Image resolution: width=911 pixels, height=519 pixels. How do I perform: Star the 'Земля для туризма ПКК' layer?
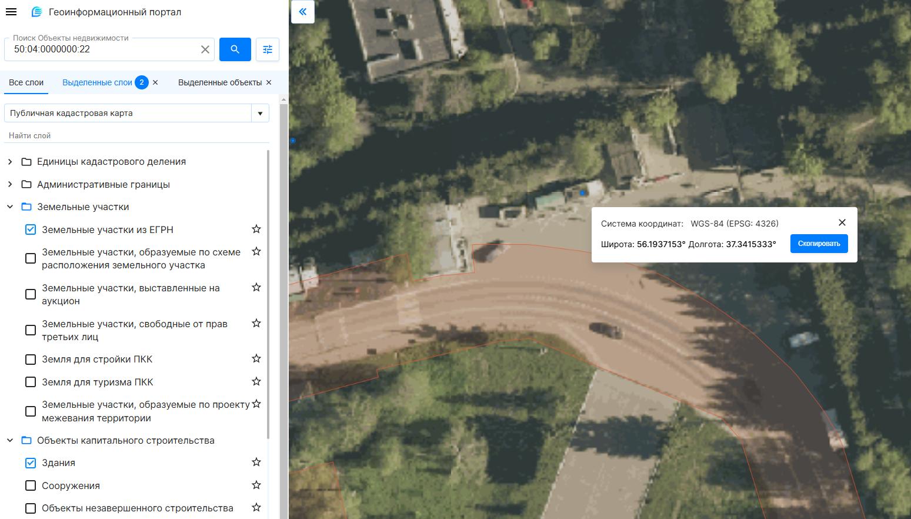pos(256,382)
